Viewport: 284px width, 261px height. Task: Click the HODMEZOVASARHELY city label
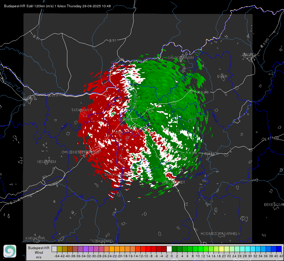[x=220, y=234]
